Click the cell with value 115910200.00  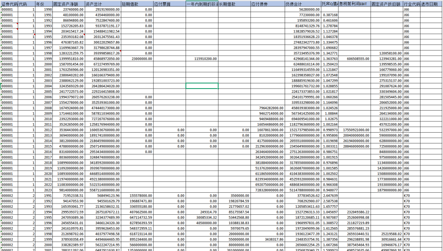click(202, 58)
